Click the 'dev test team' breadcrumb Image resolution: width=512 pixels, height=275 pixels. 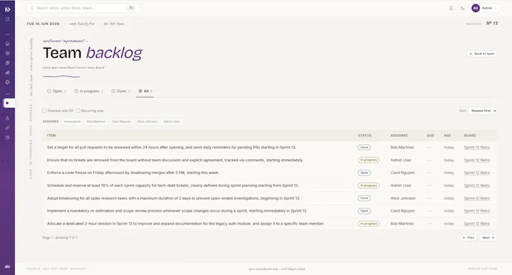click(x=114, y=24)
